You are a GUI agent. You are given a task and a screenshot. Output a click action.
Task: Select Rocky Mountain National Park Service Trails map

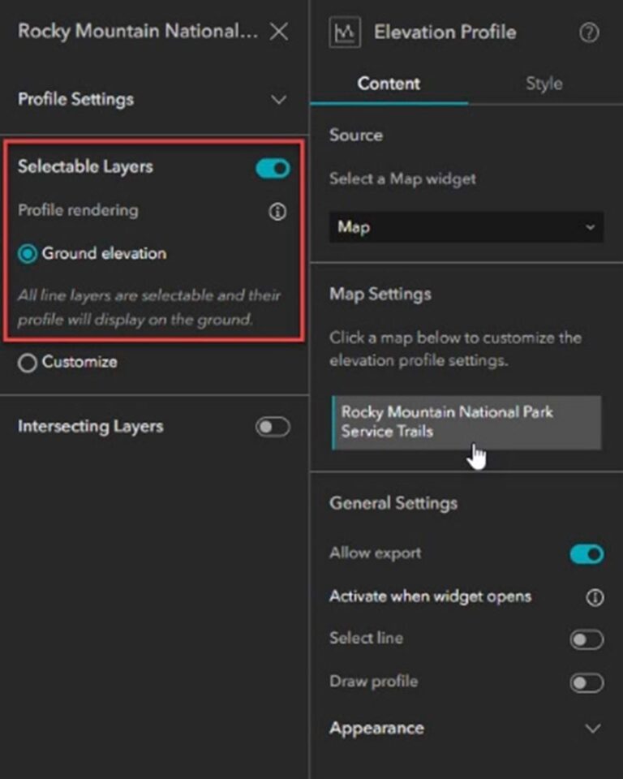(466, 422)
